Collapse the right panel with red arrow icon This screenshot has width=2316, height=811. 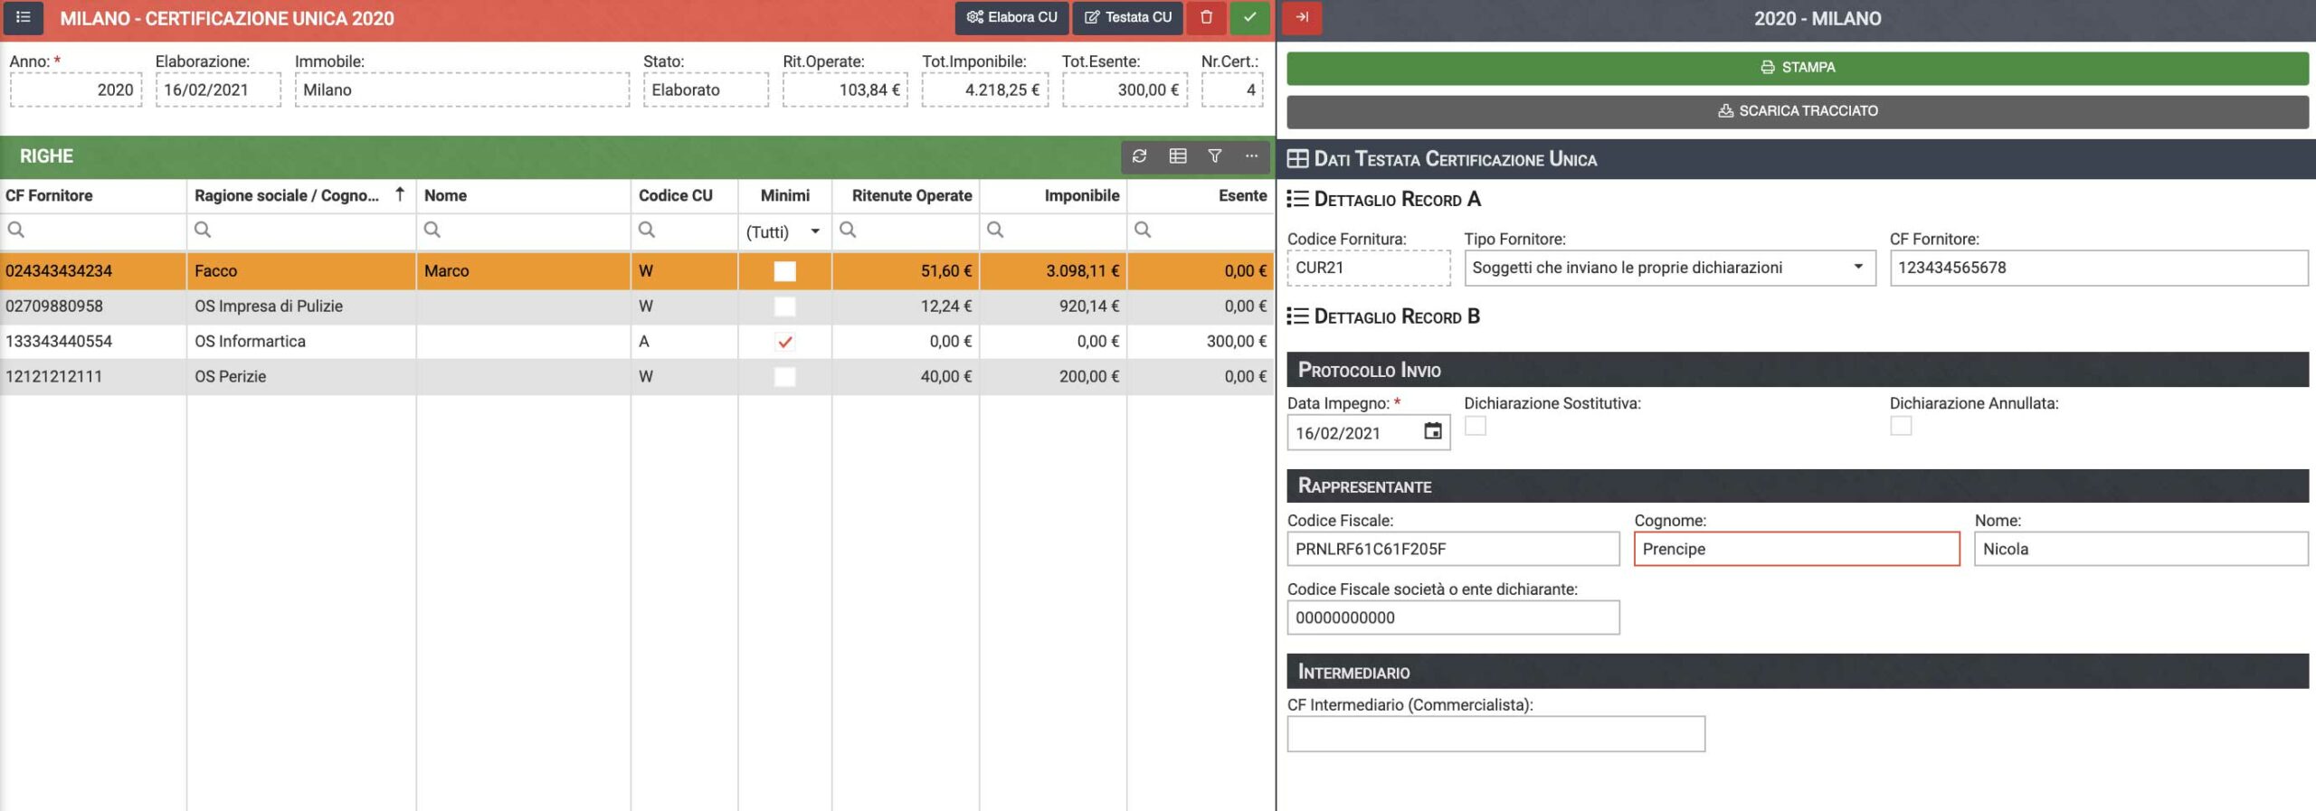[x=1302, y=17]
